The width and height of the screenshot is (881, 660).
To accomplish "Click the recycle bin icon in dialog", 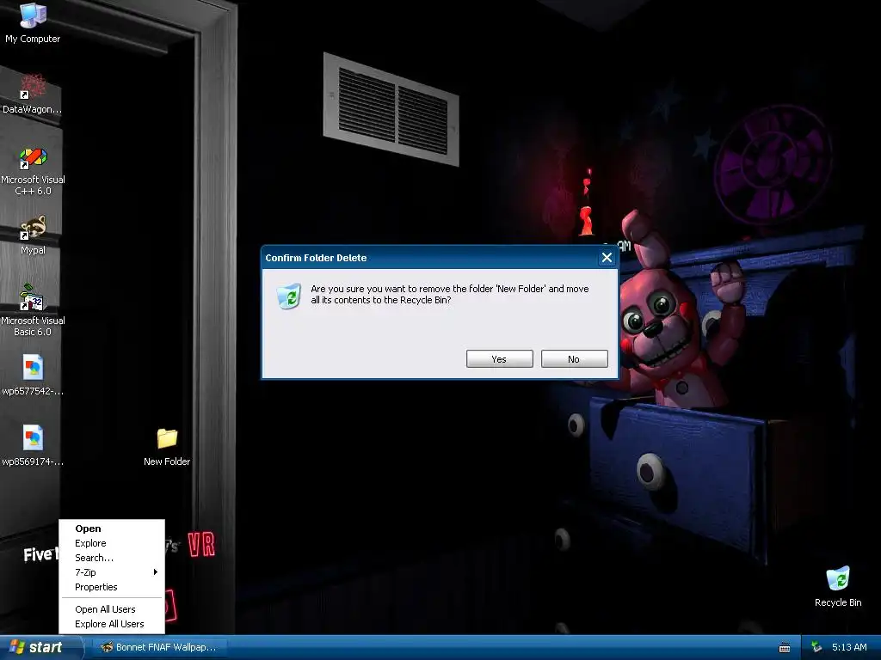I will click(x=289, y=296).
